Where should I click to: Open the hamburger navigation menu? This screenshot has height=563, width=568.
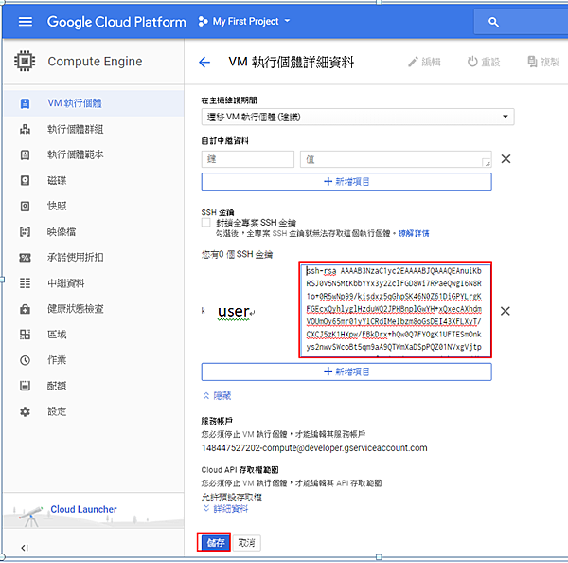[26, 22]
